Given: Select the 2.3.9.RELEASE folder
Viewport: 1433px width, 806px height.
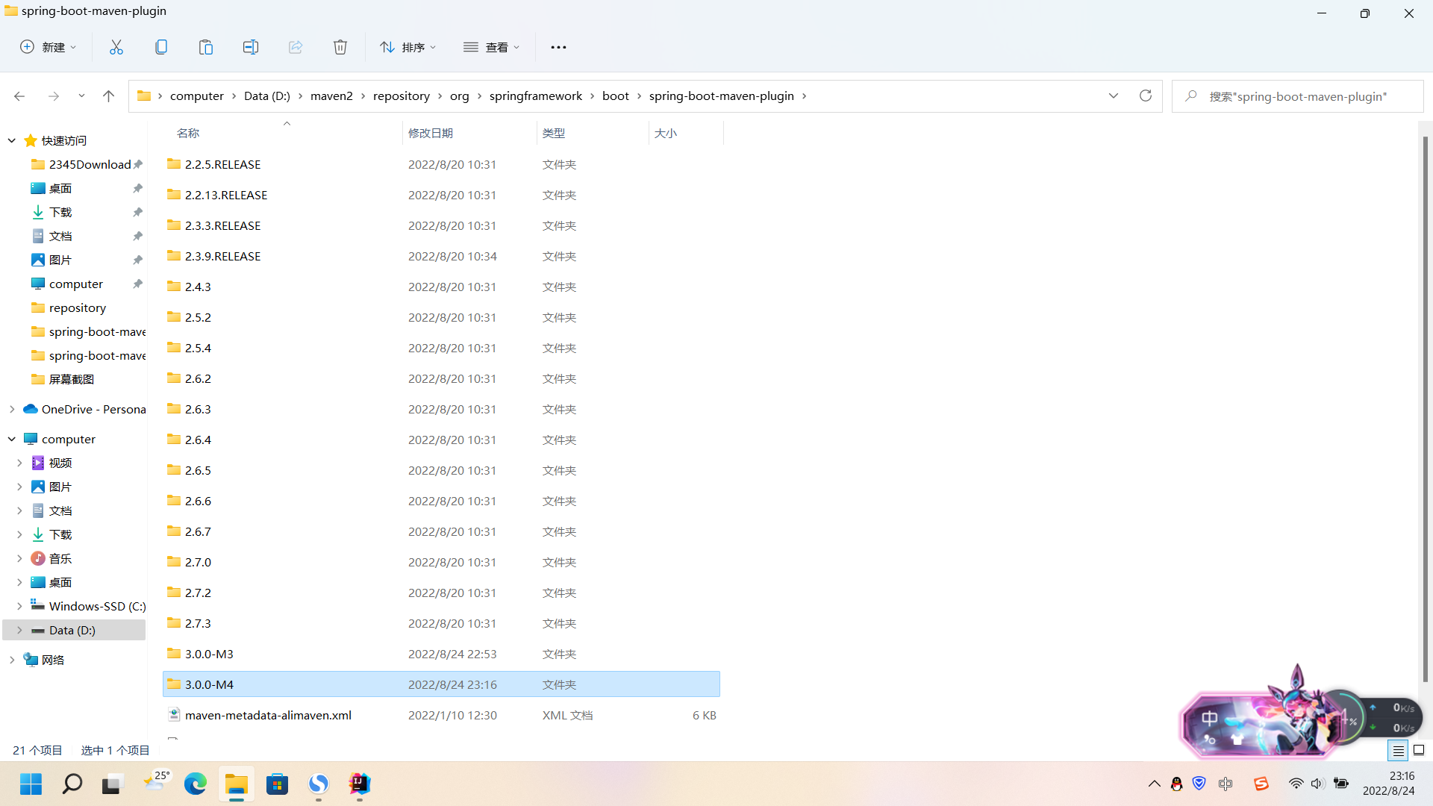Looking at the screenshot, I should click(441, 256).
